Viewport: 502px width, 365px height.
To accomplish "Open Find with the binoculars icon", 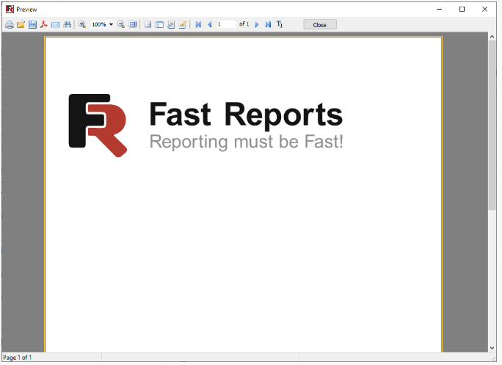I will (x=67, y=24).
